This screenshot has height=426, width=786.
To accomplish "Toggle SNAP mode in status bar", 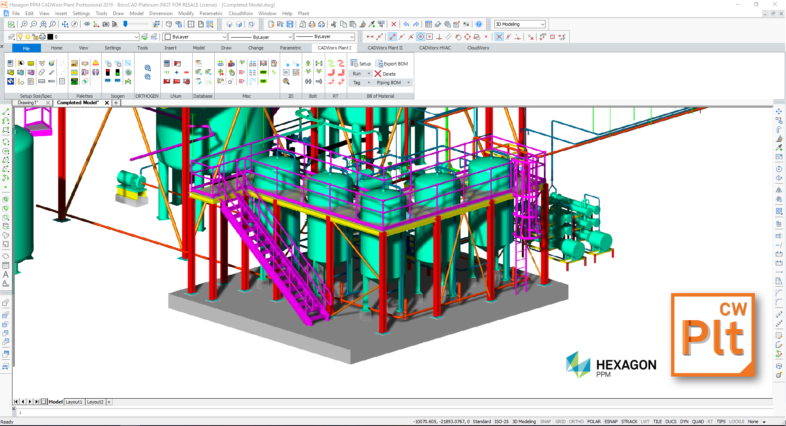I will point(546,422).
